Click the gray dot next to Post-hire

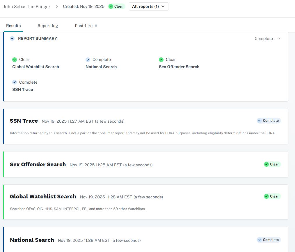click(x=96, y=26)
